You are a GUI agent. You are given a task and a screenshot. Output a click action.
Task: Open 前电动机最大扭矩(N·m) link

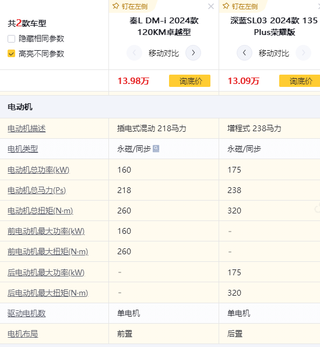48,251
